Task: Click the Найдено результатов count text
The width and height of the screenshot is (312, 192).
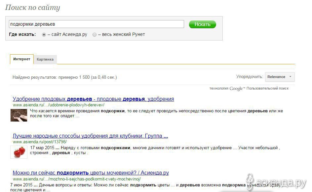Action: pyautogui.click(x=65, y=77)
